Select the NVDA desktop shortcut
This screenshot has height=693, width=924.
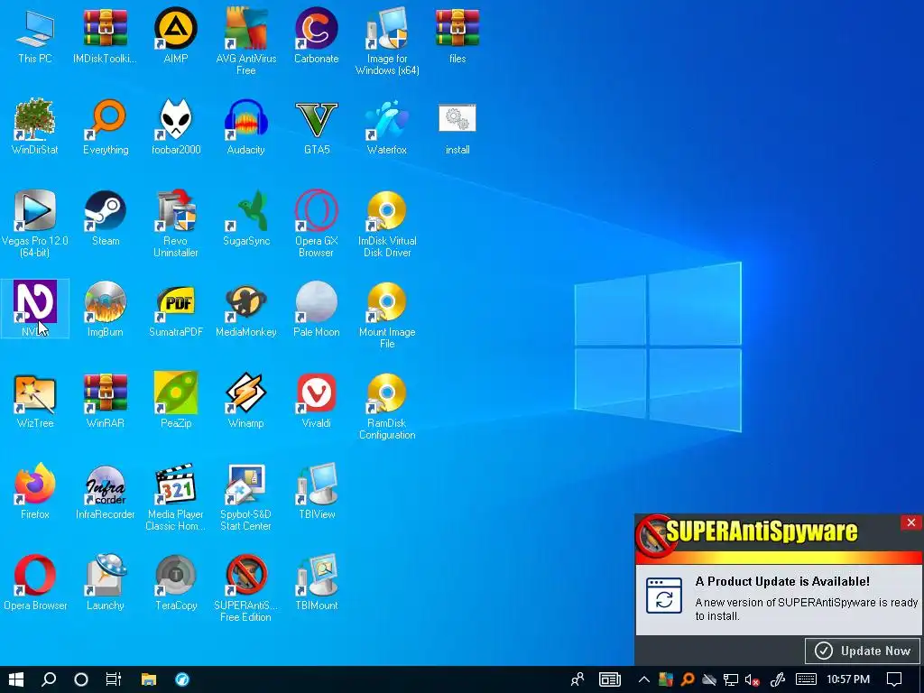tap(35, 309)
